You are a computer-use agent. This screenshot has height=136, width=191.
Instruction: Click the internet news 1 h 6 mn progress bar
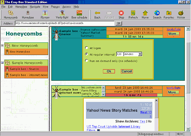(134, 95)
